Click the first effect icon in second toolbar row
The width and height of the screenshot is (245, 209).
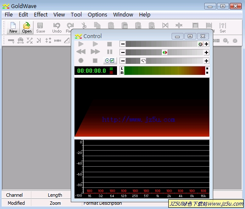tap(11, 41)
